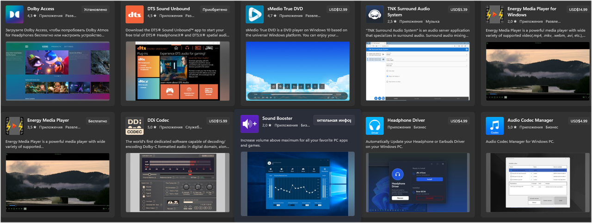592x223 pixels.
Task: Click the DDi Codec 'world's first dedicated software' description
Action: click(178, 144)
